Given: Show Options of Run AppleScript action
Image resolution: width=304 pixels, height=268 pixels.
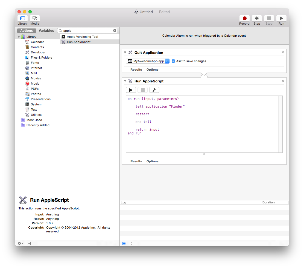Looking at the screenshot, I should pyautogui.click(x=152, y=162).
